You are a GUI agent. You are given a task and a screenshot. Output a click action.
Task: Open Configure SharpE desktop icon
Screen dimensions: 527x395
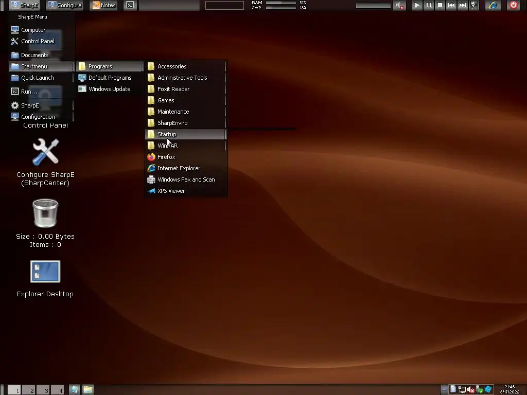[45, 162]
